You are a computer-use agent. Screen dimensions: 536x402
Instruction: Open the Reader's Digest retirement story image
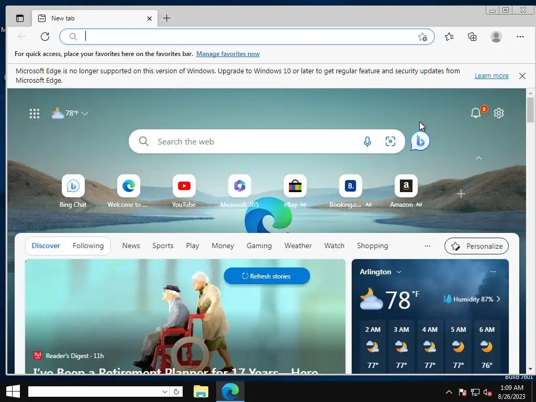(x=185, y=316)
